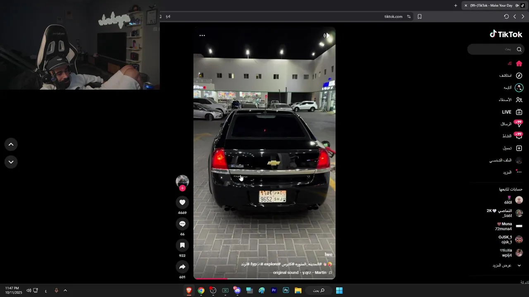Open the Windows Start menu
The height and width of the screenshot is (297, 529).
click(339, 290)
